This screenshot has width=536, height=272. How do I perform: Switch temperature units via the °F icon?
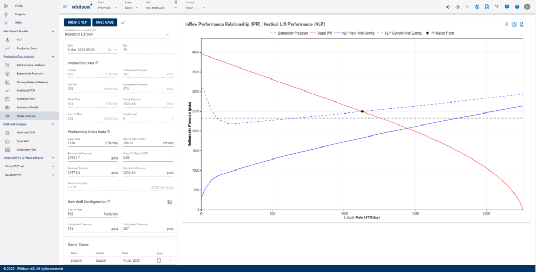(497, 7)
